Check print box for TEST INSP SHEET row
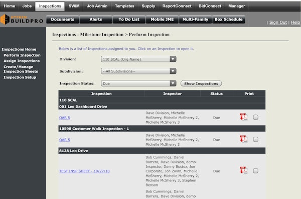301x199 pixels. click(255, 171)
